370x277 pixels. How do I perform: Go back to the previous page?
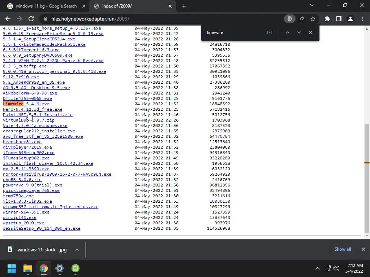[x=8, y=19]
